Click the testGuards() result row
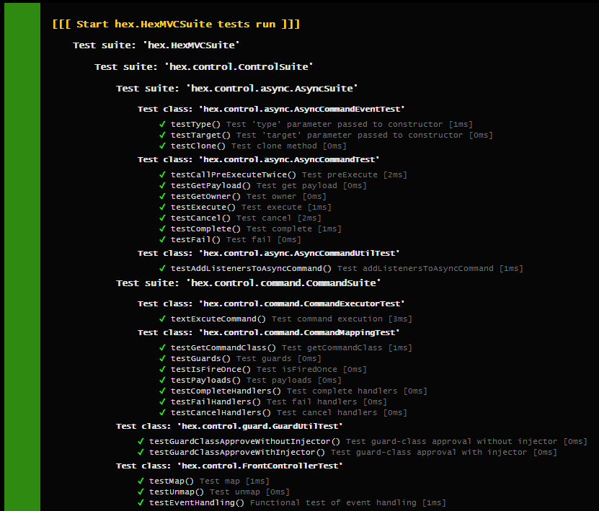Screen dimensions: 599x511 pyautogui.click(x=240, y=359)
